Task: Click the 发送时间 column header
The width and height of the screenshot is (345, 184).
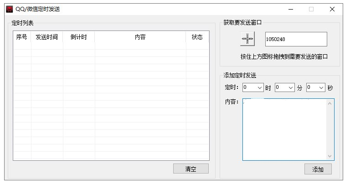Action: point(46,37)
